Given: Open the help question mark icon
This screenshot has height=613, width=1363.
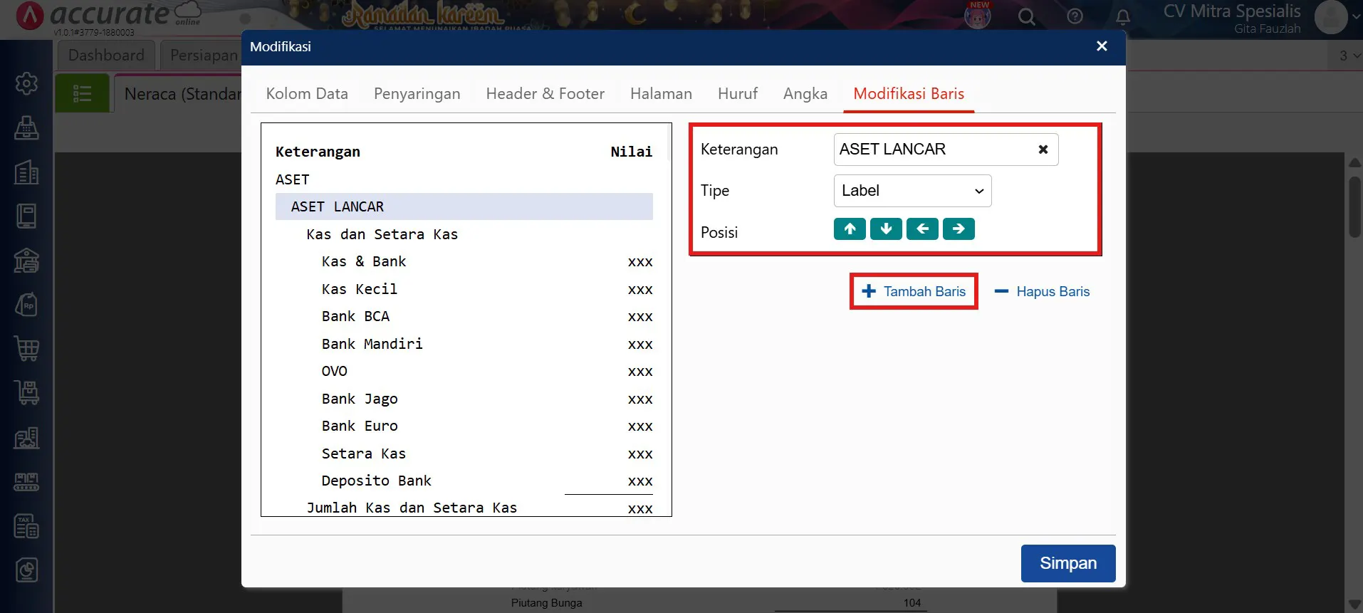Looking at the screenshot, I should [1075, 16].
